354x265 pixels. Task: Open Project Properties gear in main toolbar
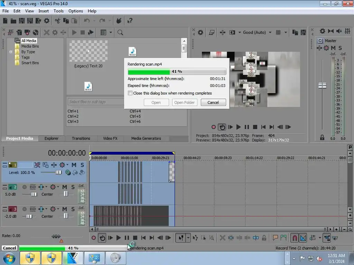[47, 21]
